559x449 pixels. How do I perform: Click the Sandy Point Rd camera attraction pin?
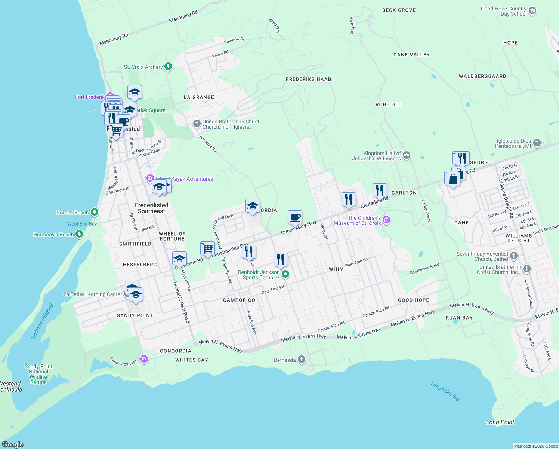click(144, 359)
